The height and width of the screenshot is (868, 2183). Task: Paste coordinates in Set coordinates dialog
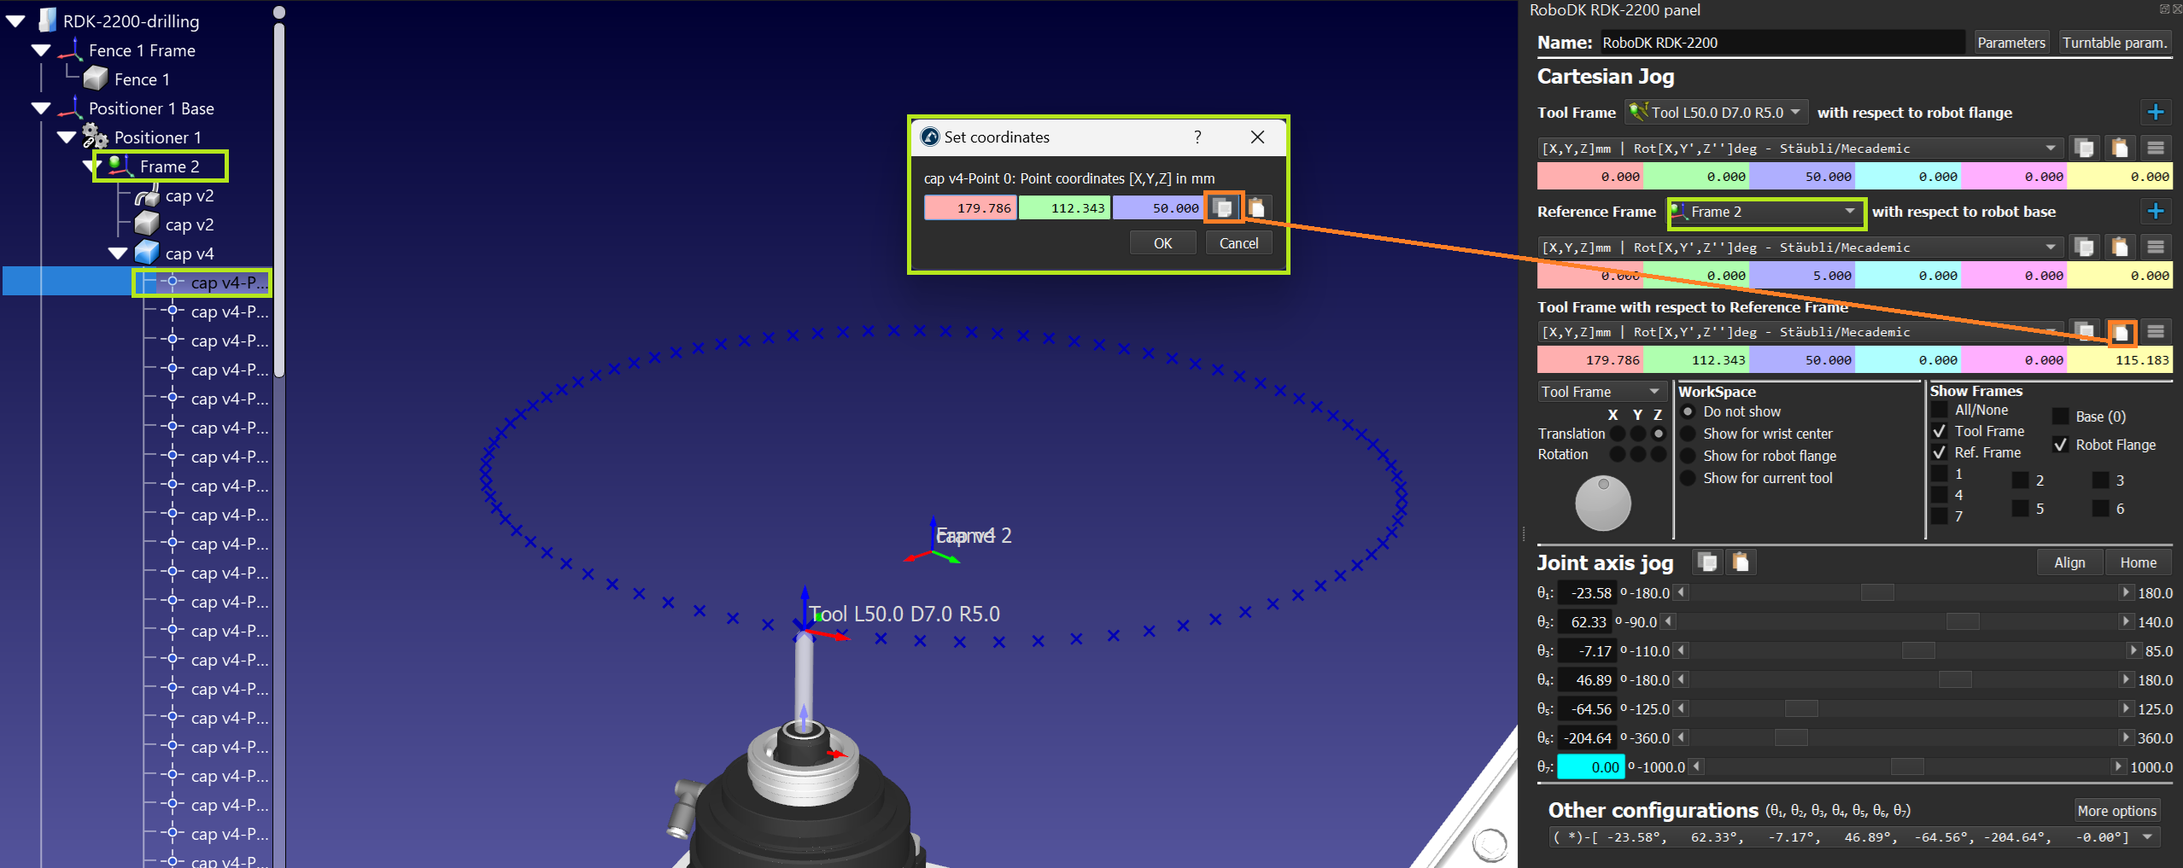1256,207
